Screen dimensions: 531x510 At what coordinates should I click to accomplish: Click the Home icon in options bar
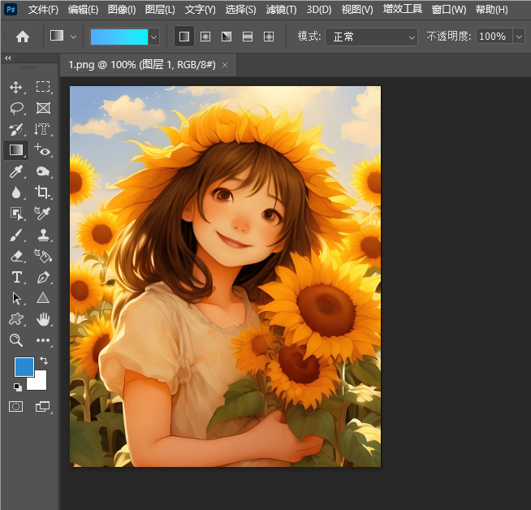click(23, 37)
